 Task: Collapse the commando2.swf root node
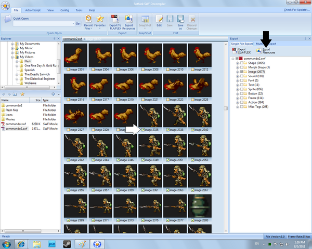pos(233,59)
